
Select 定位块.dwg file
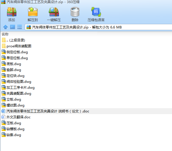coord(13,75)
